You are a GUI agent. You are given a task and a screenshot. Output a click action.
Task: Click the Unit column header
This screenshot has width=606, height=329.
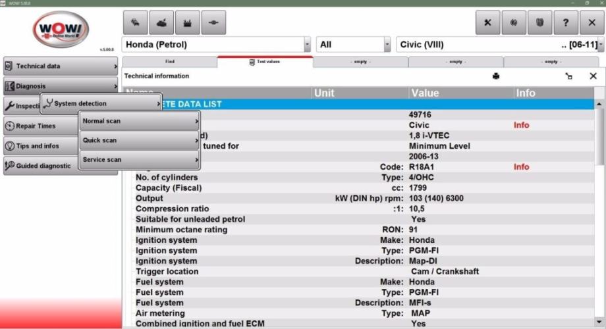click(360, 93)
